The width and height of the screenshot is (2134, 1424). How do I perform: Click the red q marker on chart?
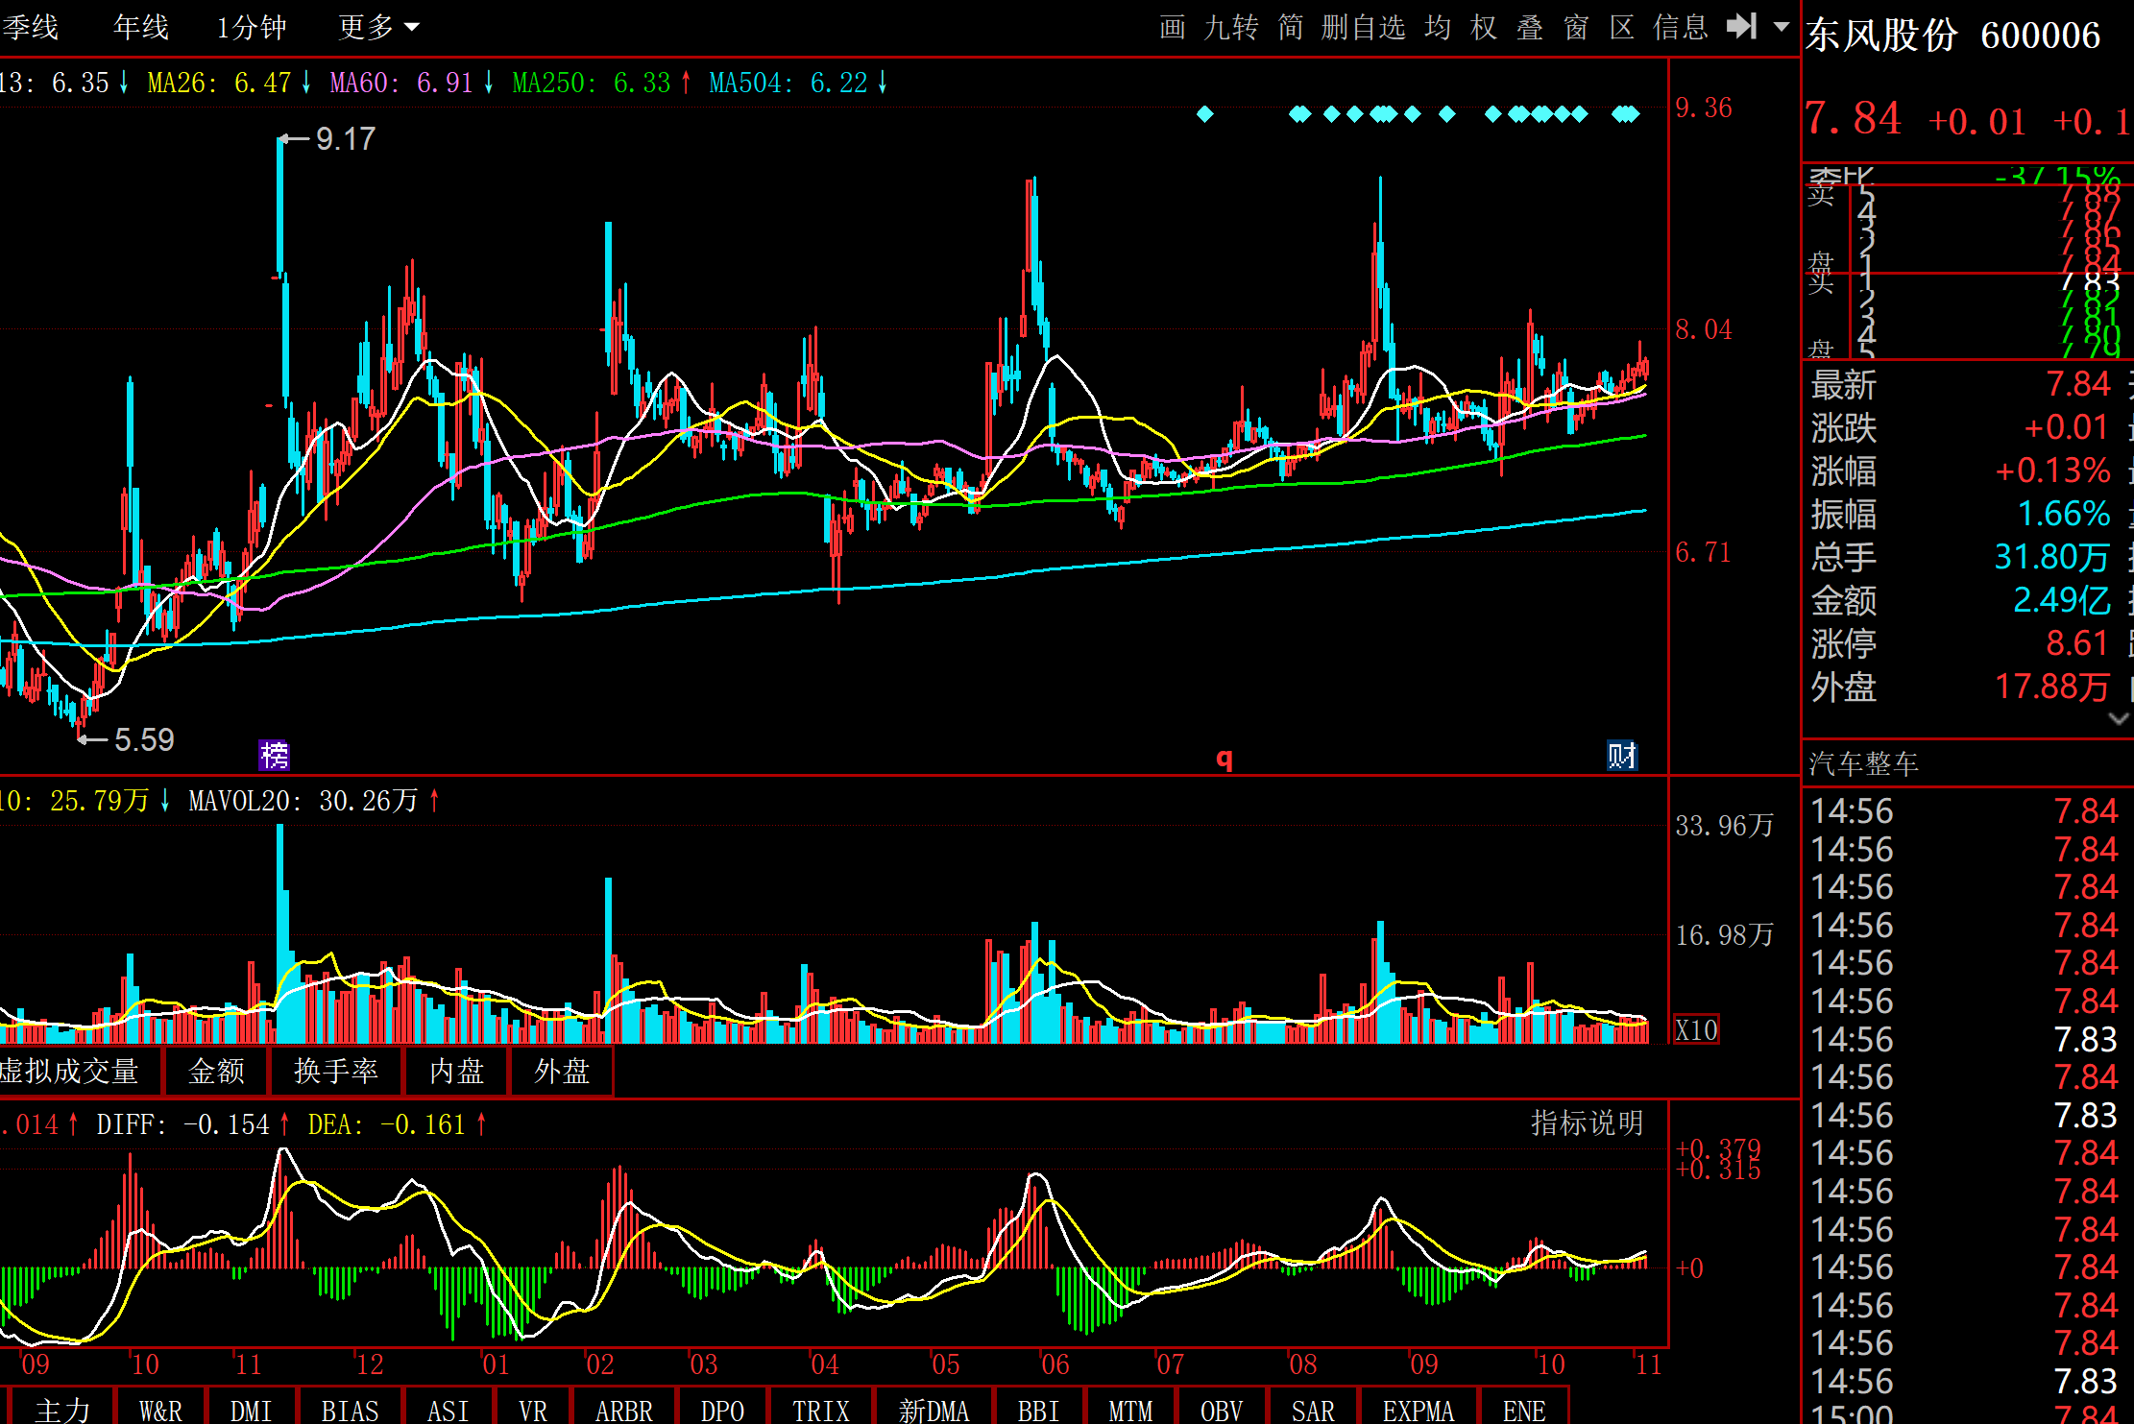(x=1224, y=759)
